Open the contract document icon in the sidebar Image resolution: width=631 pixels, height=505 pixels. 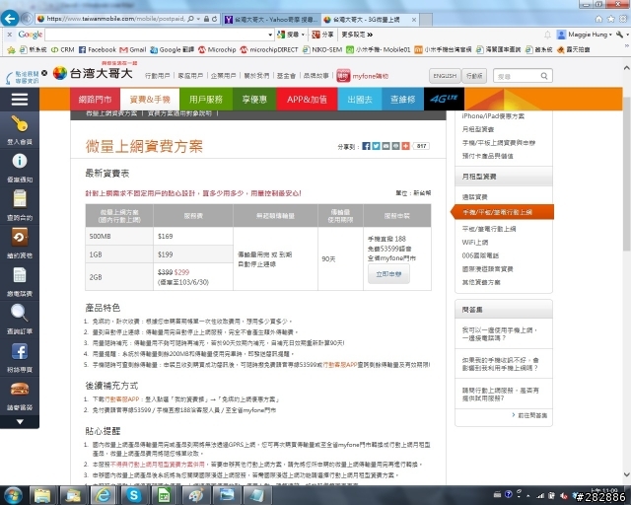click(x=20, y=199)
